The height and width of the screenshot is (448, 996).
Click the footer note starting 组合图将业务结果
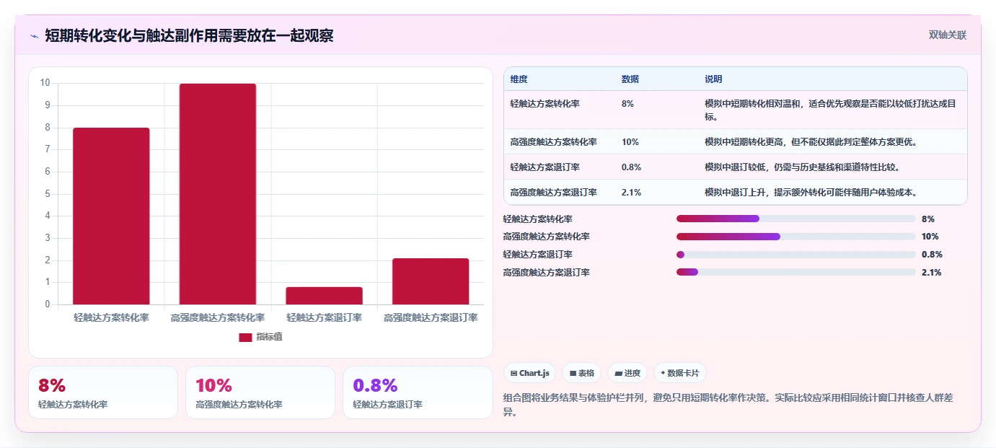[x=728, y=405]
